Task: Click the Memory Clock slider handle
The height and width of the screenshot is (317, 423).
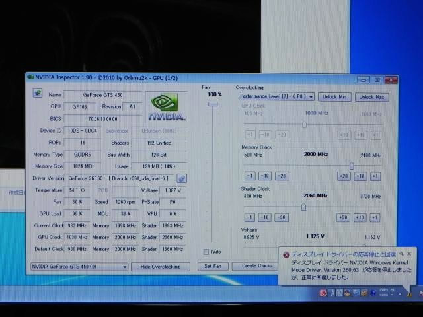Action: [x=352, y=166]
